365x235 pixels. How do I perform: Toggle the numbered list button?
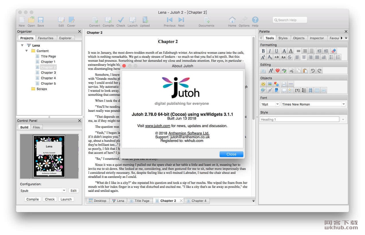point(338,57)
